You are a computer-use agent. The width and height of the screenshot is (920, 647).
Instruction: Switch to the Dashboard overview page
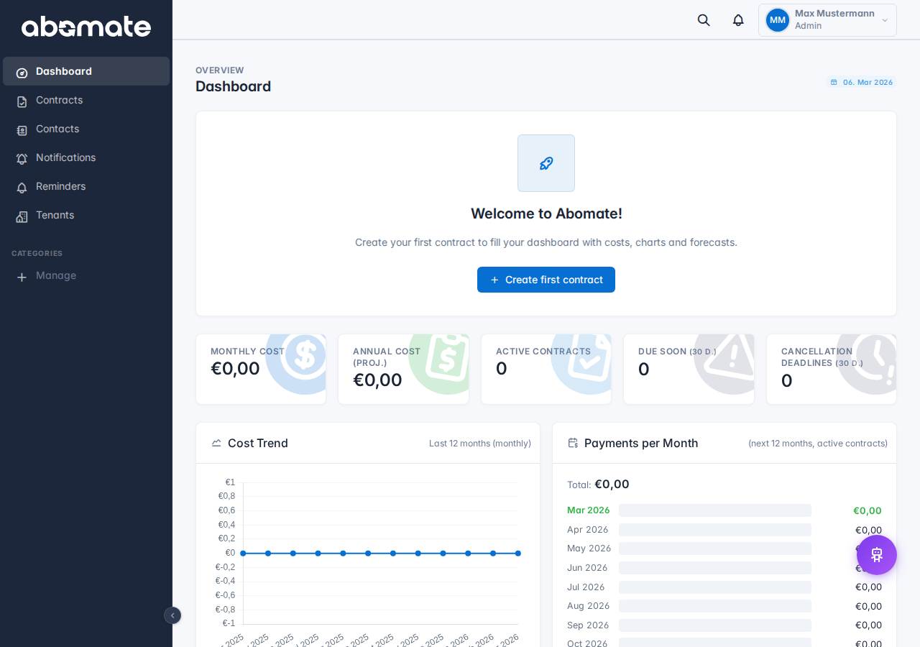(x=63, y=71)
